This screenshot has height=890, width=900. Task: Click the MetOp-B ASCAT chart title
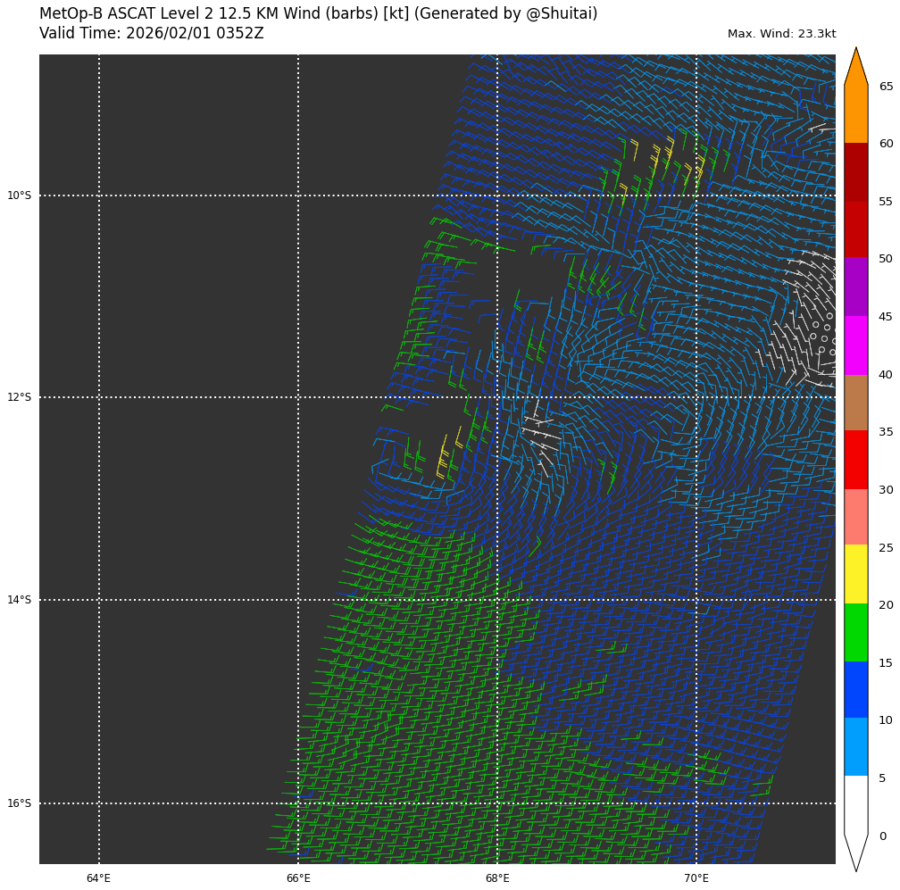coord(318,14)
